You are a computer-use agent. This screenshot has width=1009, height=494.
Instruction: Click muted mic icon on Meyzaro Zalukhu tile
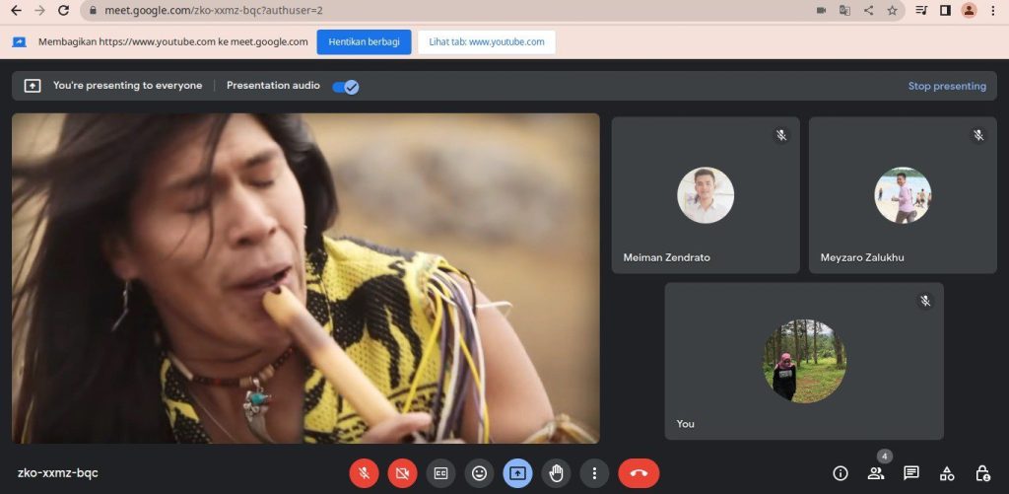(978, 135)
